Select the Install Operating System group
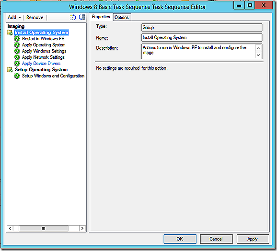Image resolution: width=277 pixels, height=251 pixels. (x=42, y=33)
